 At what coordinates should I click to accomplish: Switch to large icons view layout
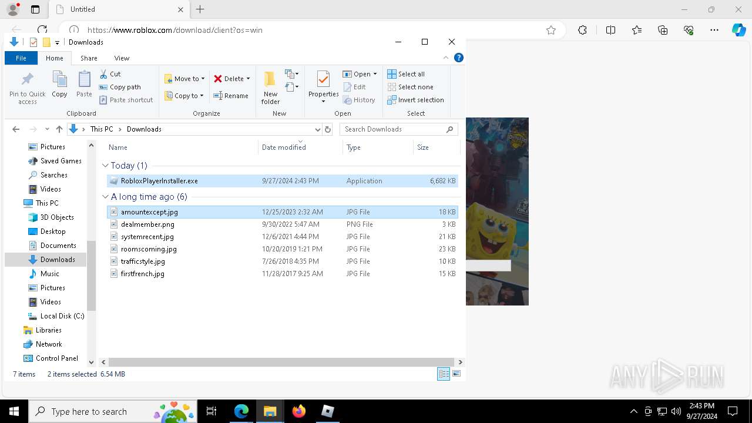click(456, 374)
